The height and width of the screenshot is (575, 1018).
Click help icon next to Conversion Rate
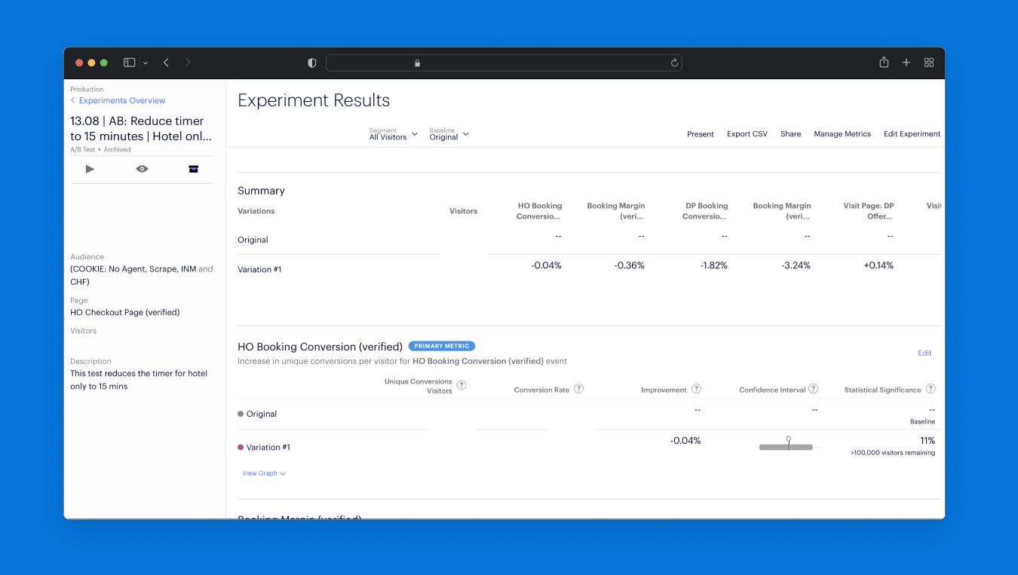579,389
